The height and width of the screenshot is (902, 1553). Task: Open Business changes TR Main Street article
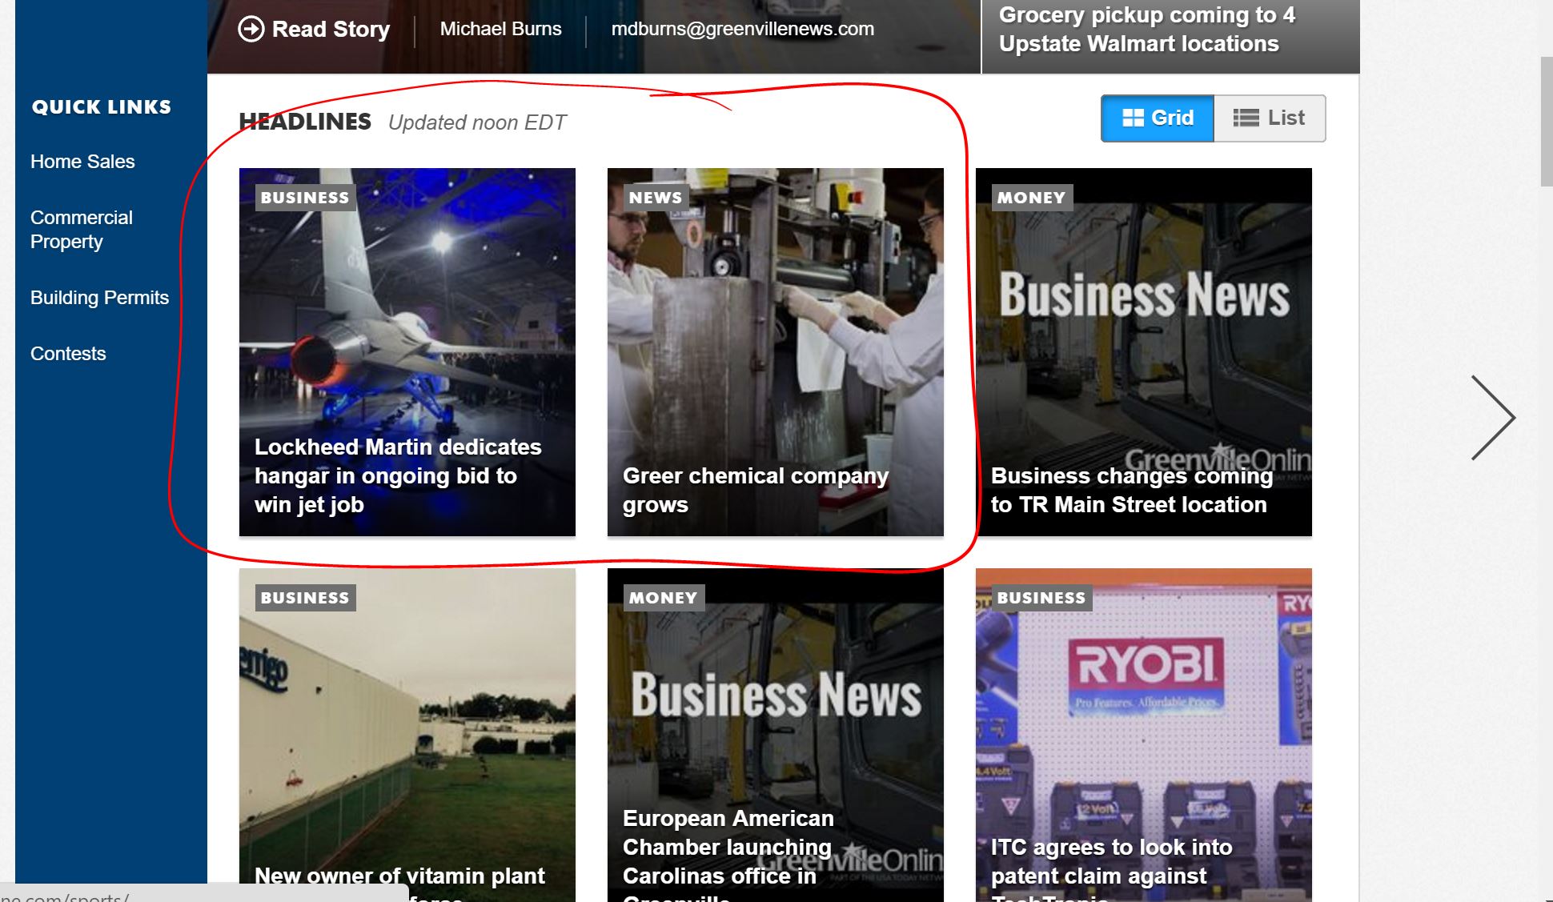click(1144, 352)
